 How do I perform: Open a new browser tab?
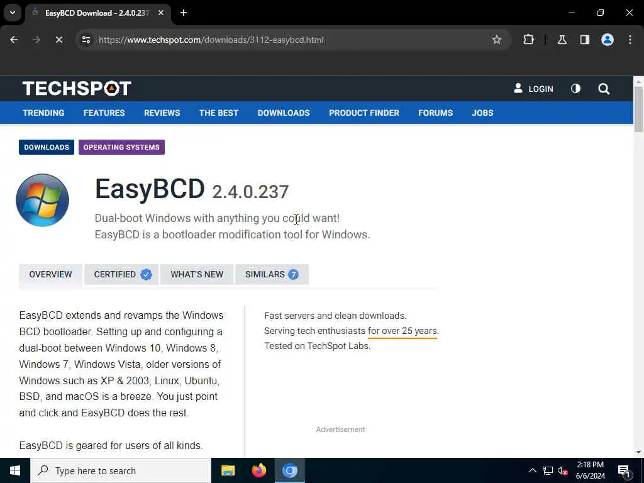[x=184, y=13]
